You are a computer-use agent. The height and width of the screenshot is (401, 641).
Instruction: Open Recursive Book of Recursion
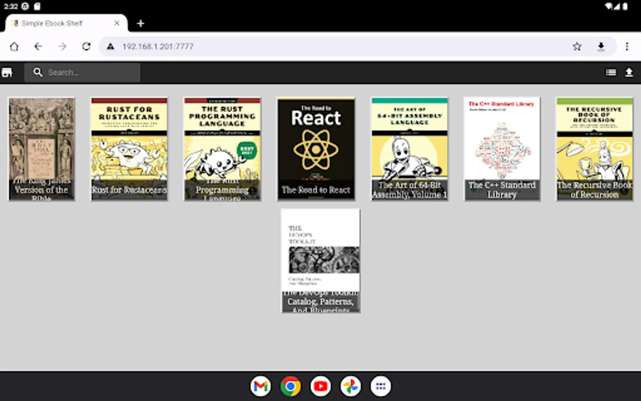pyautogui.click(x=595, y=149)
